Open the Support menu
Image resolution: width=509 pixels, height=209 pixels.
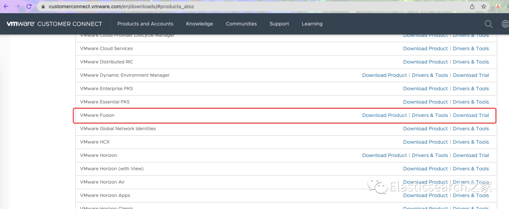click(279, 23)
